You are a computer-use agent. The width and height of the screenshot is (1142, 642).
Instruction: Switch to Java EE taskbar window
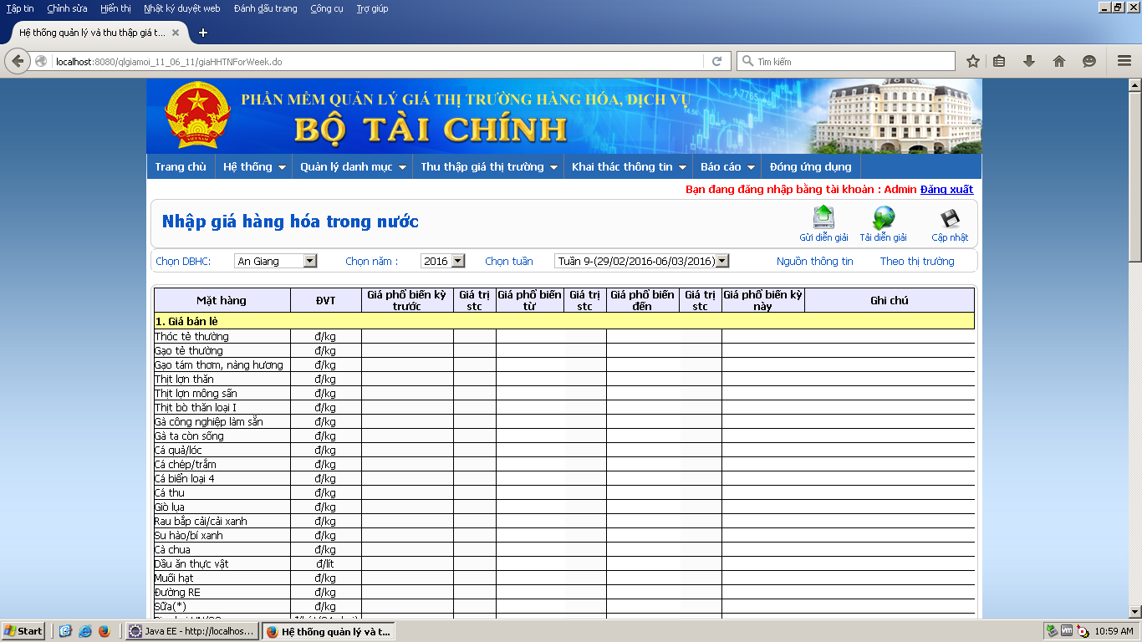pos(191,631)
